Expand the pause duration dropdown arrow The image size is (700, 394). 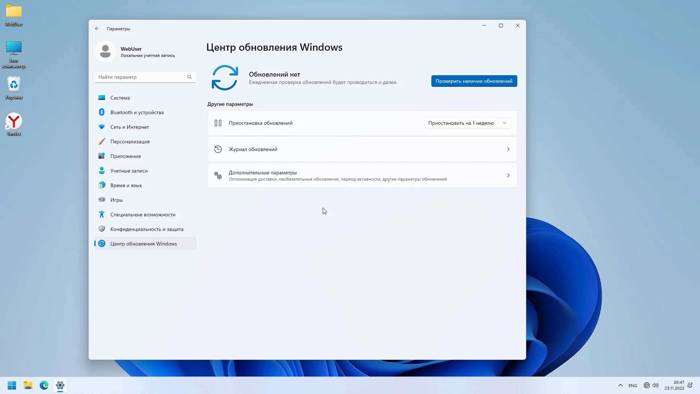pyautogui.click(x=505, y=123)
